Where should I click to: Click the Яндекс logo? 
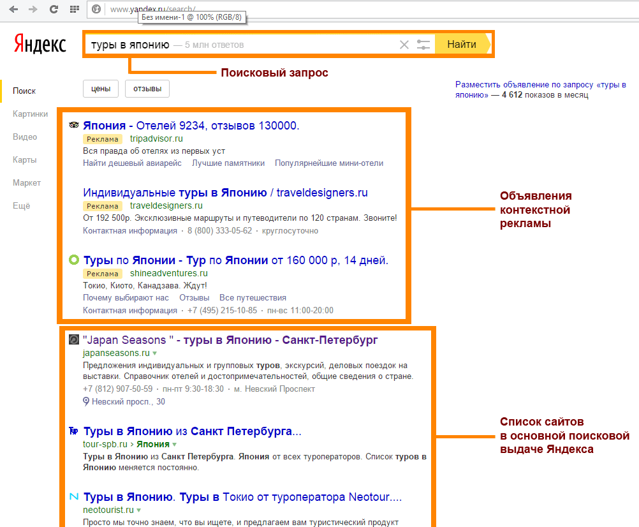click(x=40, y=43)
